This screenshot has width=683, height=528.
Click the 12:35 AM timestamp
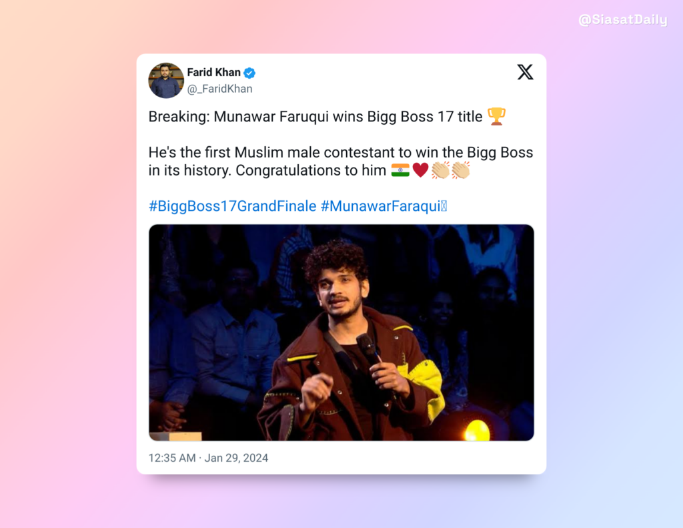click(x=172, y=458)
